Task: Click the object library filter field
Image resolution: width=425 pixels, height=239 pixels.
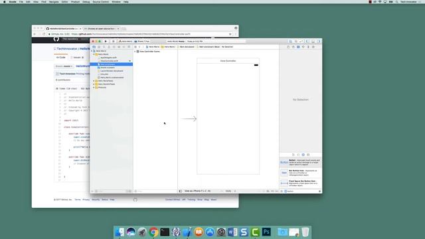Action: point(302,191)
